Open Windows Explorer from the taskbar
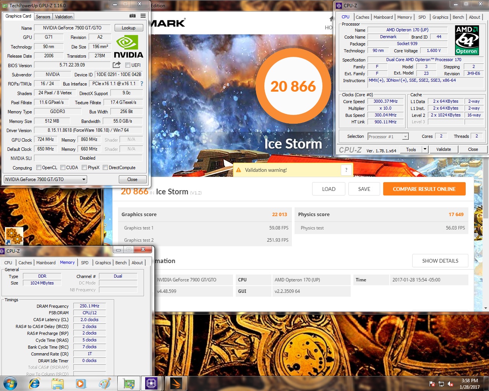489x391 pixels. coord(58,383)
